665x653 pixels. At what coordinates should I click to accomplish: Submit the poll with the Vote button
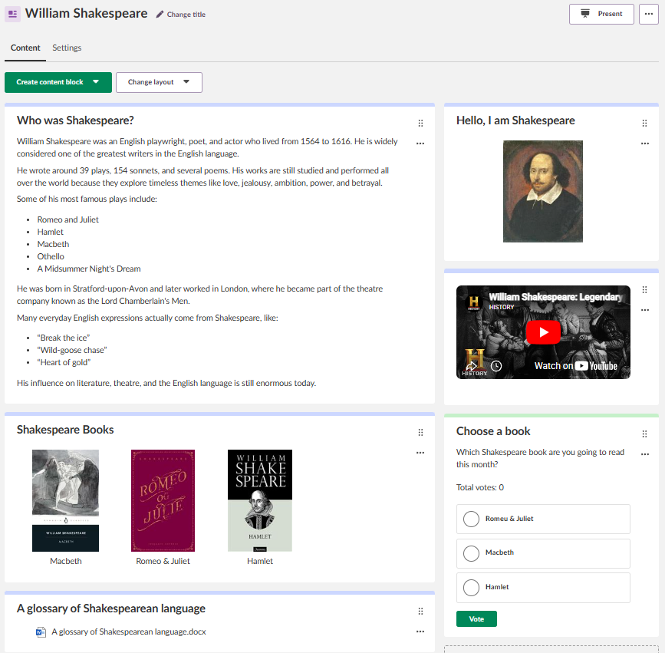pos(476,619)
